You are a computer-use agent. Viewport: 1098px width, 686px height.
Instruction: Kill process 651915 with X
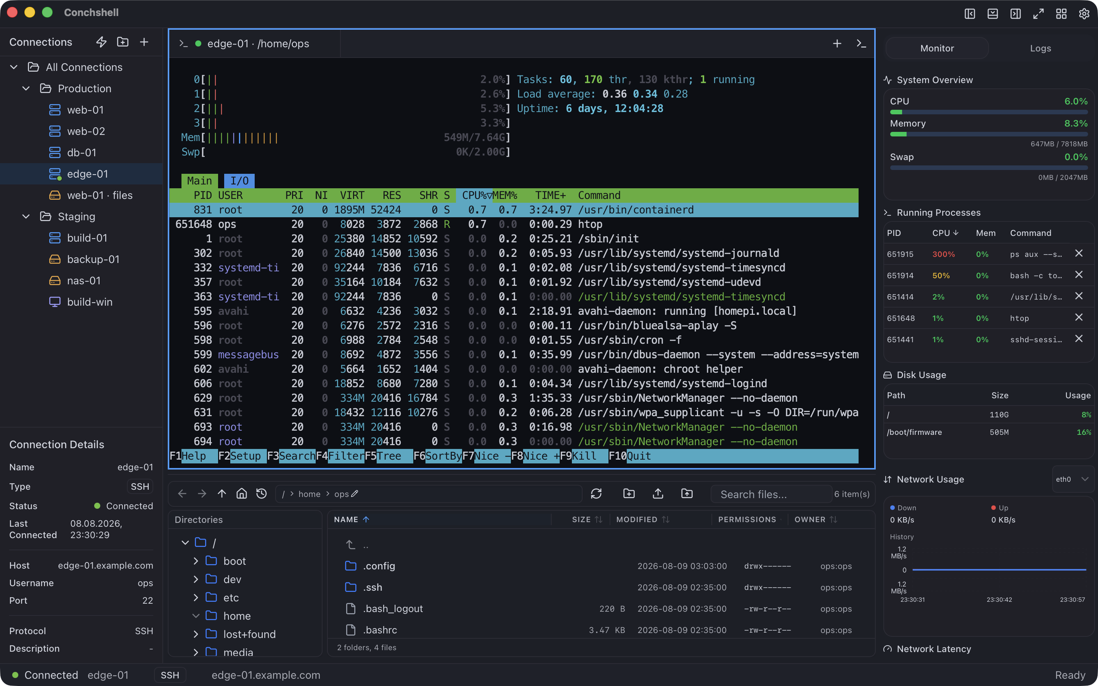(1079, 253)
